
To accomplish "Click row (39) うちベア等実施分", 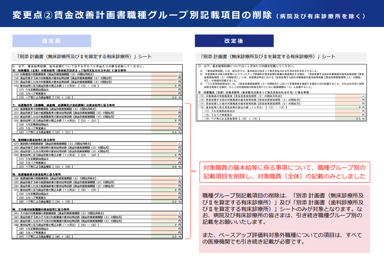I will tap(100, 198).
